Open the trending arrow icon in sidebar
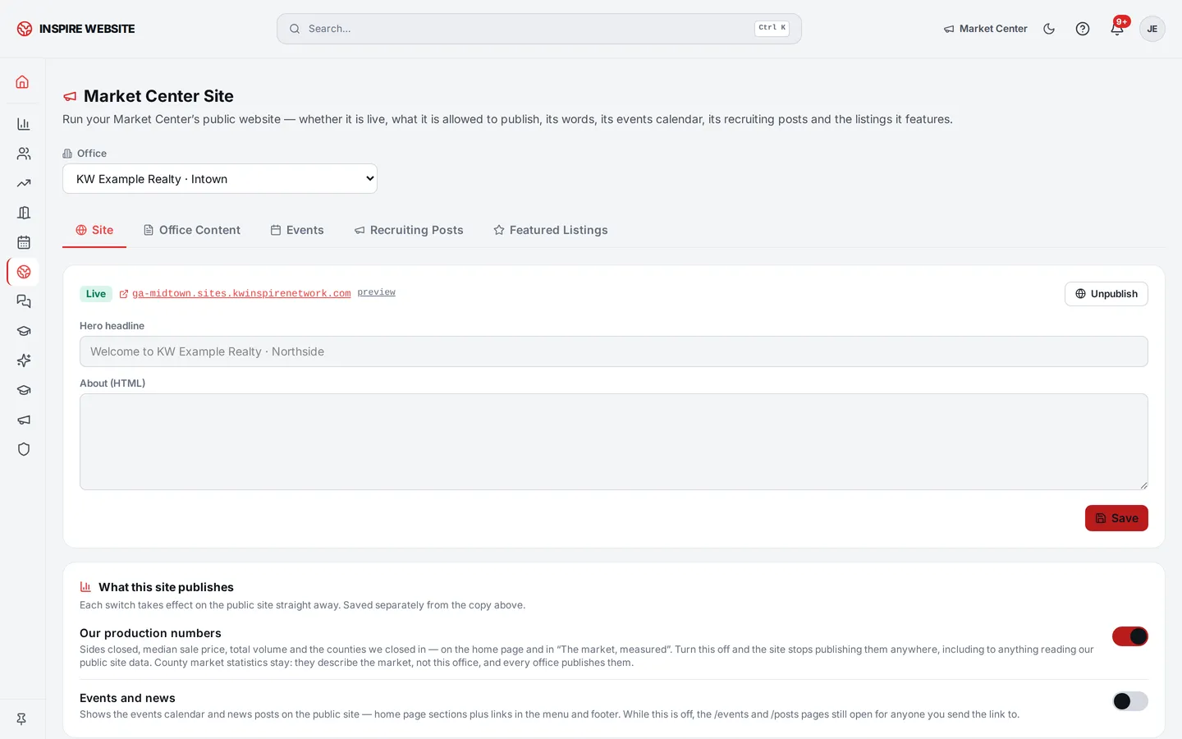The height and width of the screenshot is (739, 1182). [x=23, y=183]
